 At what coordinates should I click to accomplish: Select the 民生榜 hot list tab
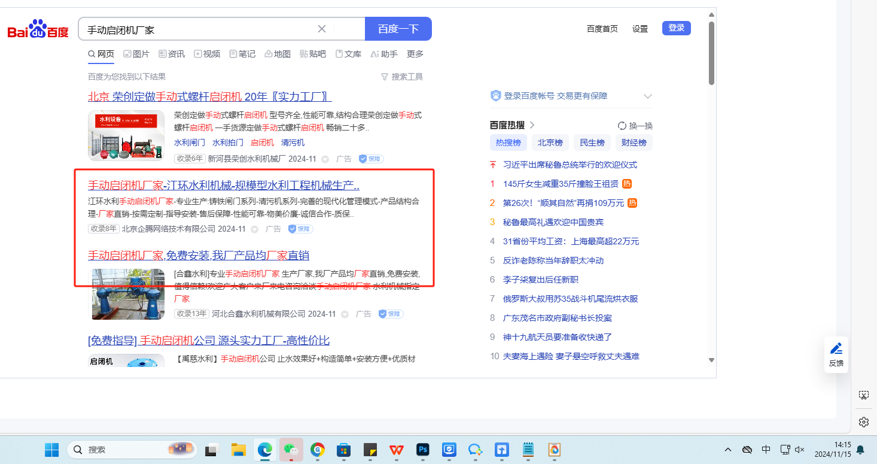pos(592,142)
